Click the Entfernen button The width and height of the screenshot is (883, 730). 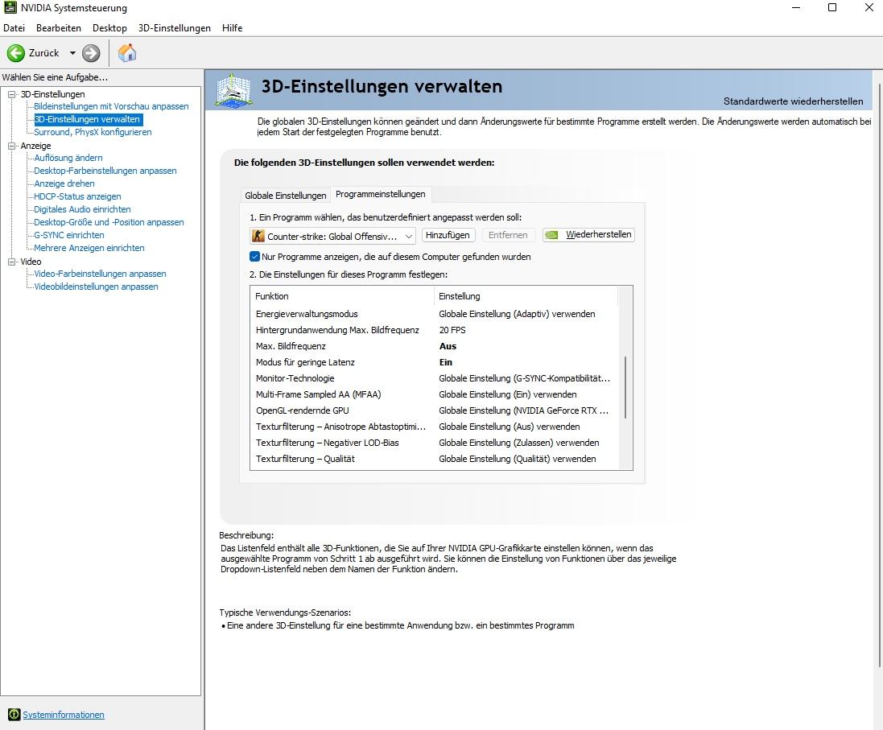[x=508, y=235]
